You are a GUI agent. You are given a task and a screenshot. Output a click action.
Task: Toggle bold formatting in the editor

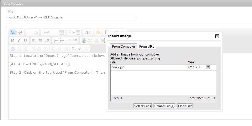12,41
